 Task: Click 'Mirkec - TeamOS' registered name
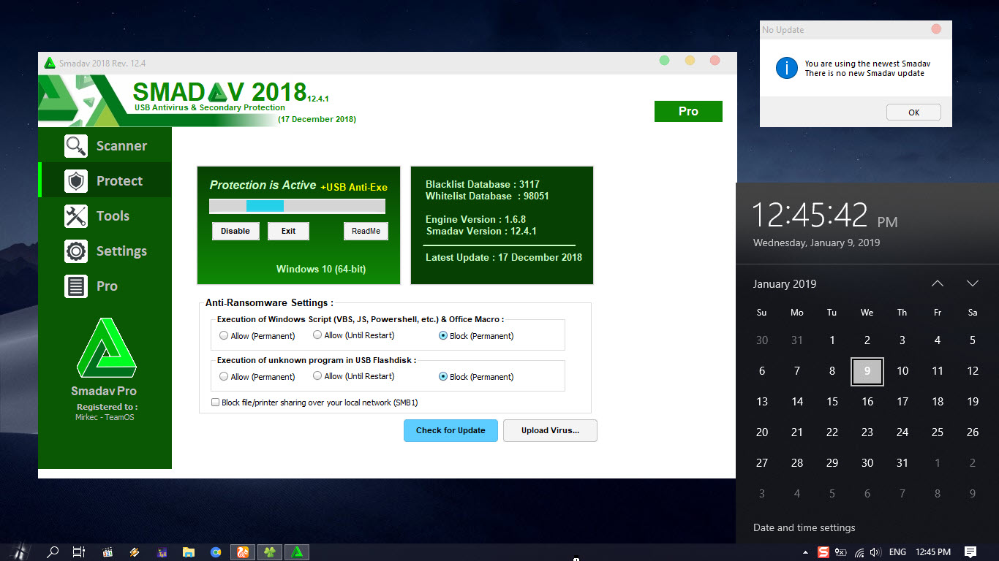105,417
